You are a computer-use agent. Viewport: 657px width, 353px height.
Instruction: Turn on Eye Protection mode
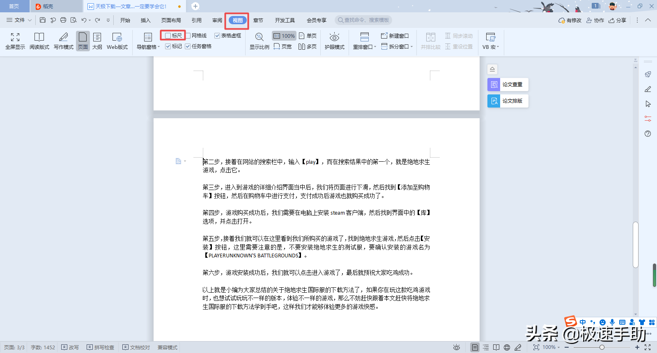(x=335, y=41)
